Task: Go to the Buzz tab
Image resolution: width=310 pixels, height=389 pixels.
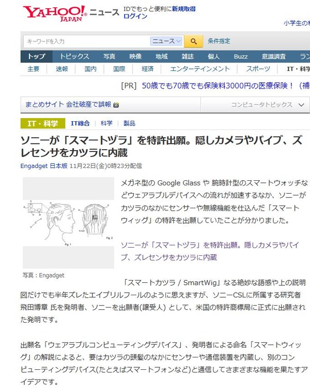Action: [x=241, y=56]
